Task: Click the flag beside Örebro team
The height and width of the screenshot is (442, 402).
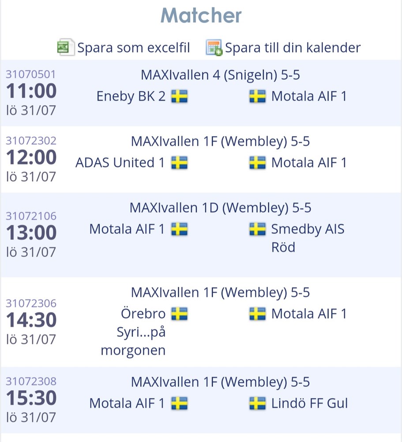Action: click(x=179, y=314)
